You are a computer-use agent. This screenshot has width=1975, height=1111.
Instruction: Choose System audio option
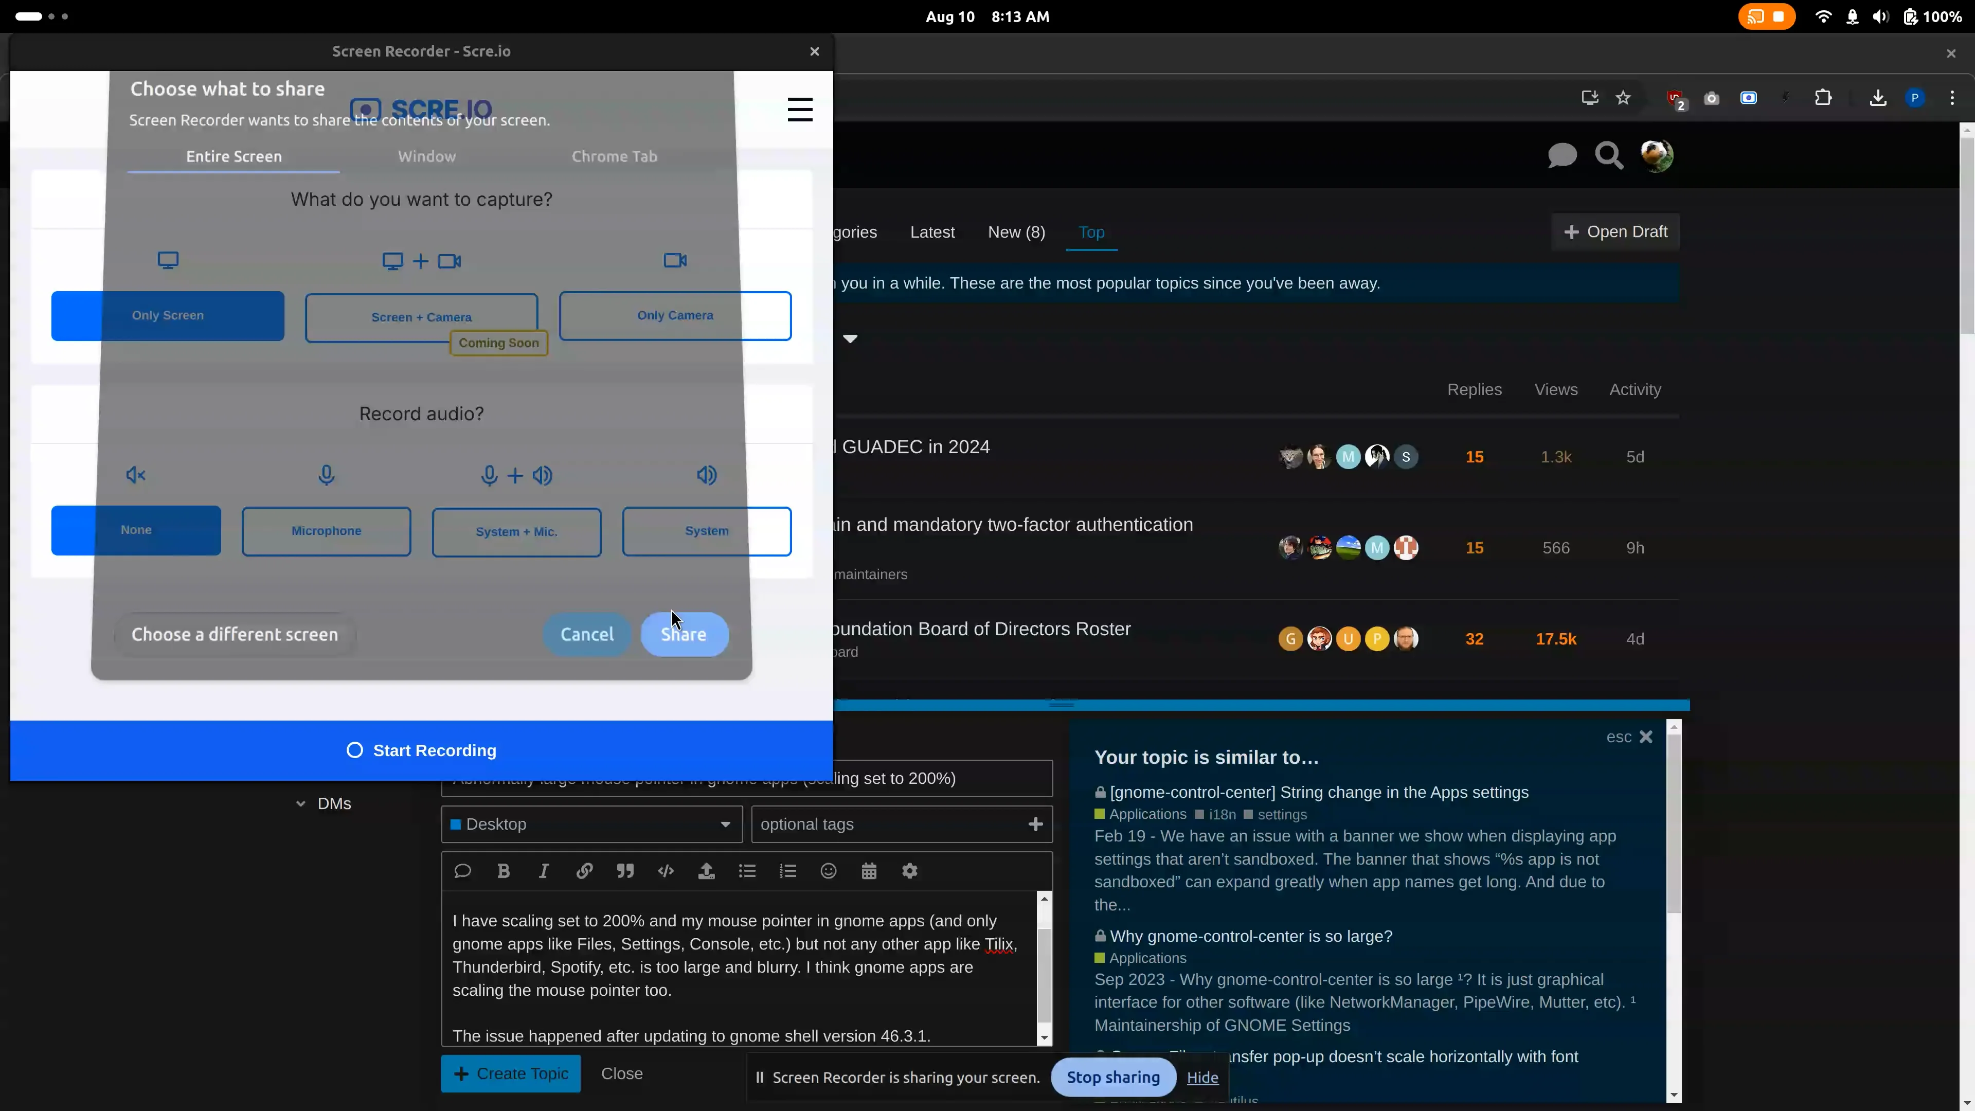[x=706, y=531]
